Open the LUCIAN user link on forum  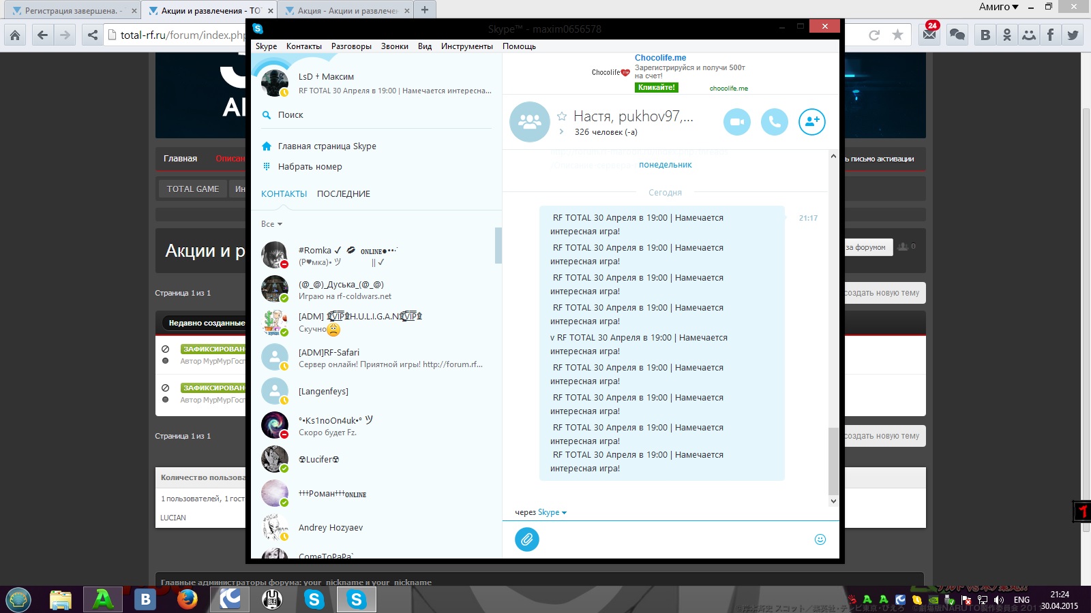pyautogui.click(x=173, y=518)
